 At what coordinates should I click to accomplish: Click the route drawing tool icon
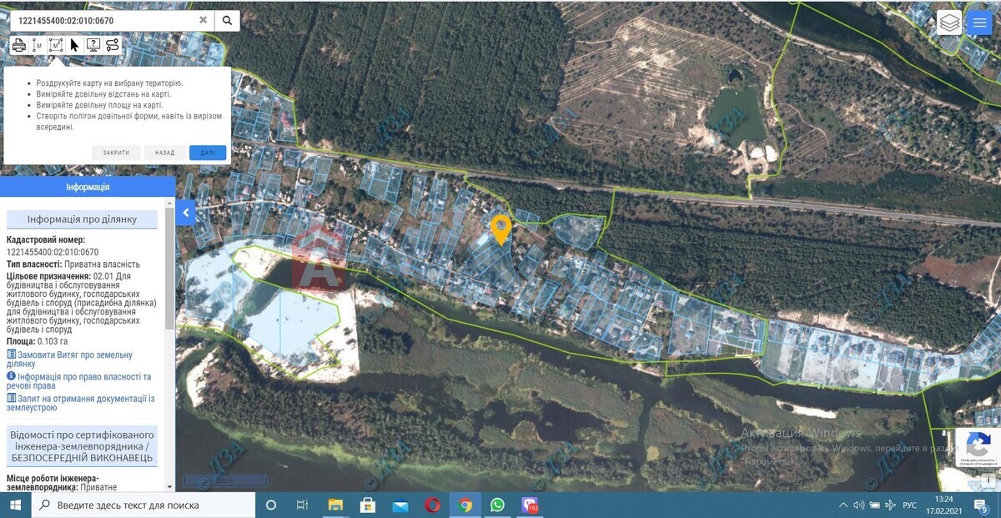point(112,45)
